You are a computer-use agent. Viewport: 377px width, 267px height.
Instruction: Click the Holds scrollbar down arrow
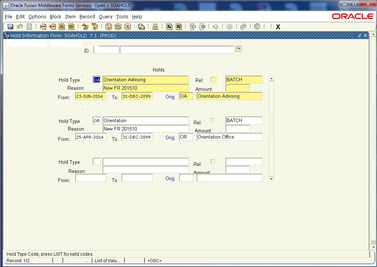click(x=271, y=179)
